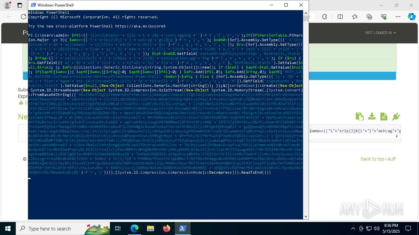Open the AUP link
The image size is (419, 235).
click(x=392, y=159)
